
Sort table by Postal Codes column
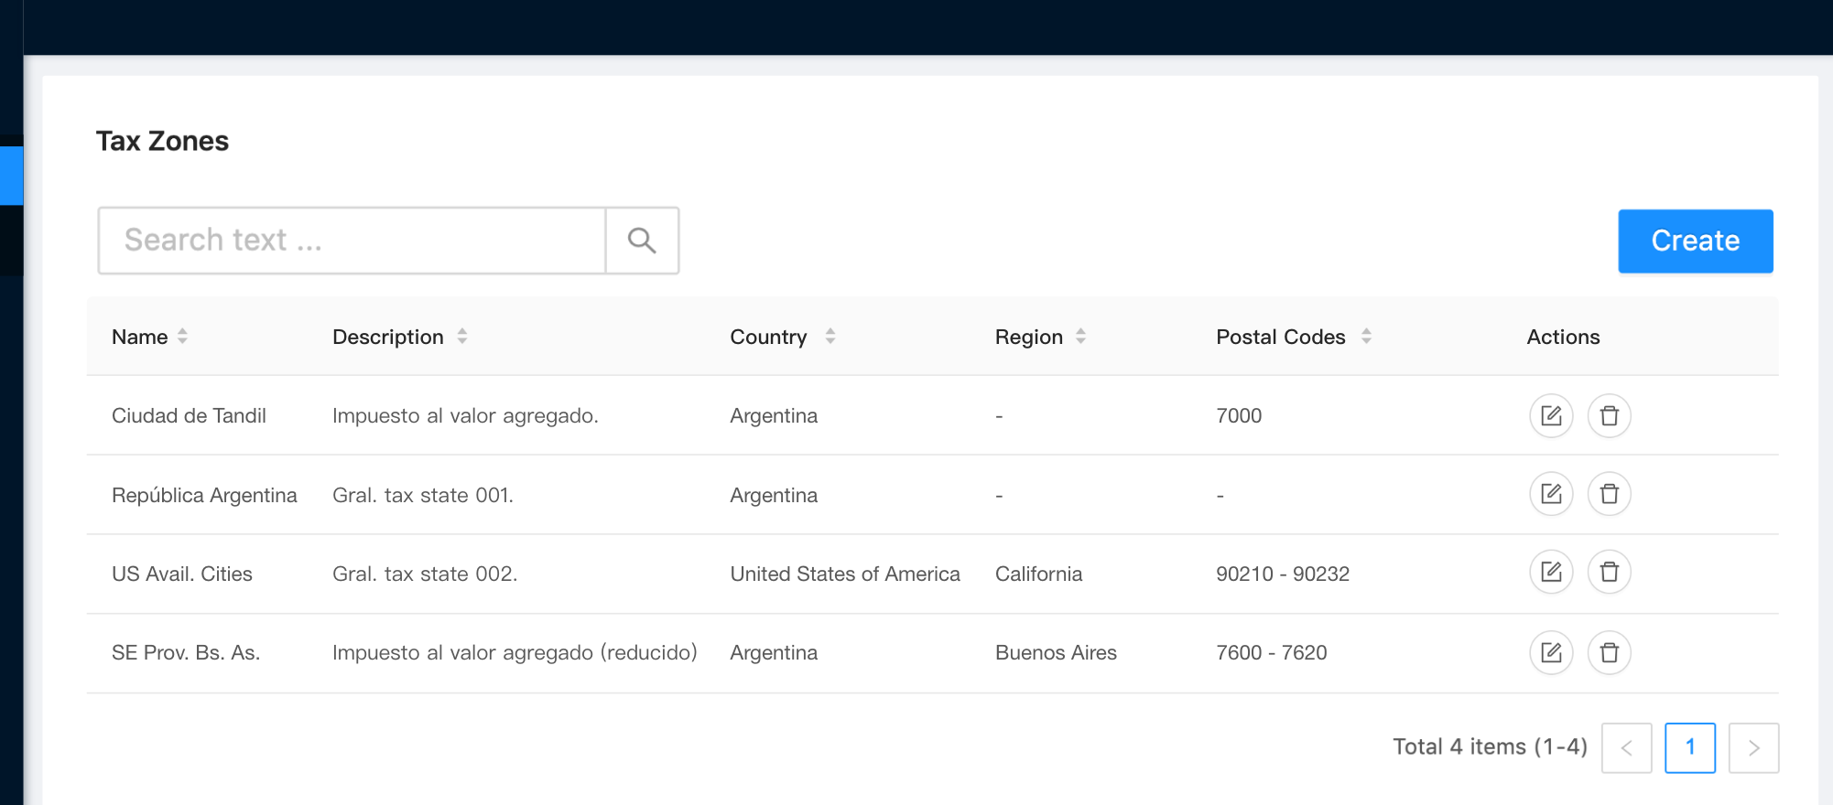click(1365, 337)
